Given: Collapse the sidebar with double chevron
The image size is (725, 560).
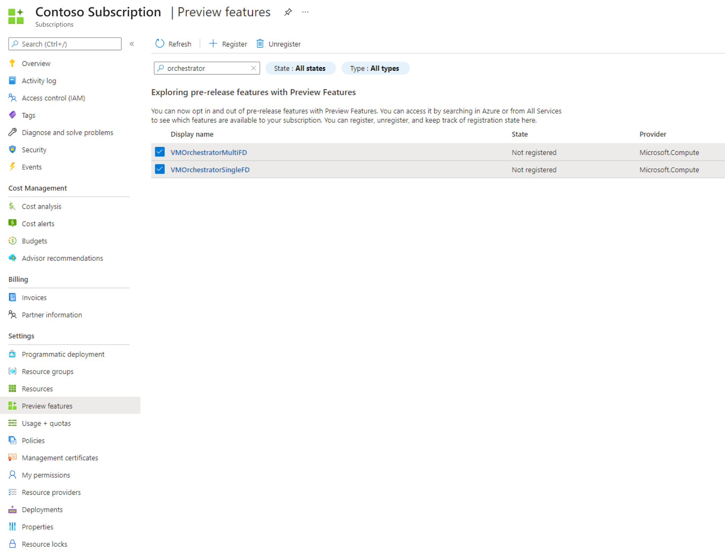Looking at the screenshot, I should (132, 44).
